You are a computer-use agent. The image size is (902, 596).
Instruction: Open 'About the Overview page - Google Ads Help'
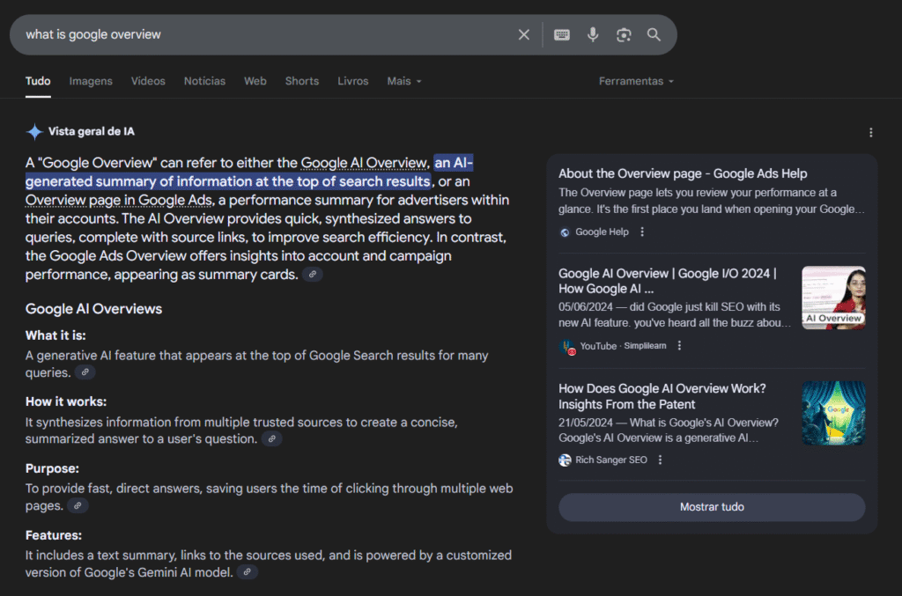click(x=683, y=173)
